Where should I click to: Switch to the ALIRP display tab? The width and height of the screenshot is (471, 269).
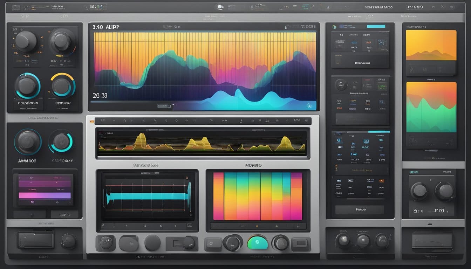coord(109,26)
